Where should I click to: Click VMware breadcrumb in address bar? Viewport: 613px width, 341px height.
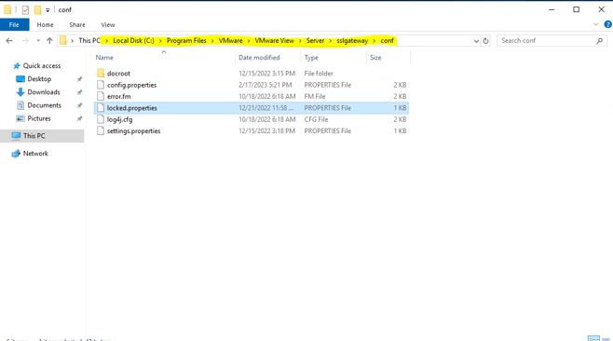point(230,41)
